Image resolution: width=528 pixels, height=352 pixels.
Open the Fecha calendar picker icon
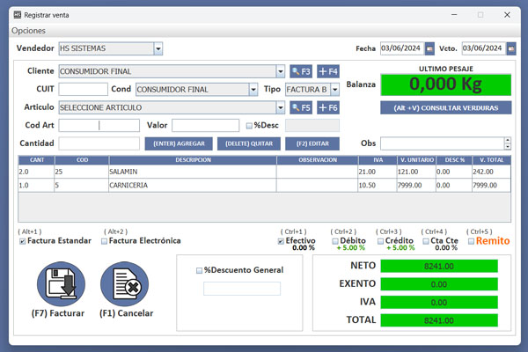pyautogui.click(x=429, y=48)
